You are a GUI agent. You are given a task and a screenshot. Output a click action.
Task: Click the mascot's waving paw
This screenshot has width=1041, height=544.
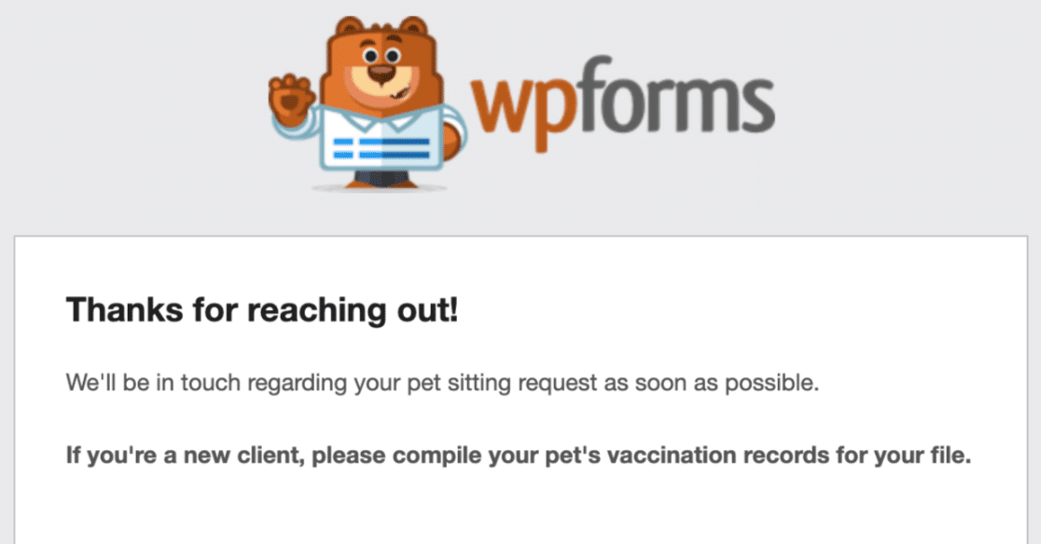290,102
